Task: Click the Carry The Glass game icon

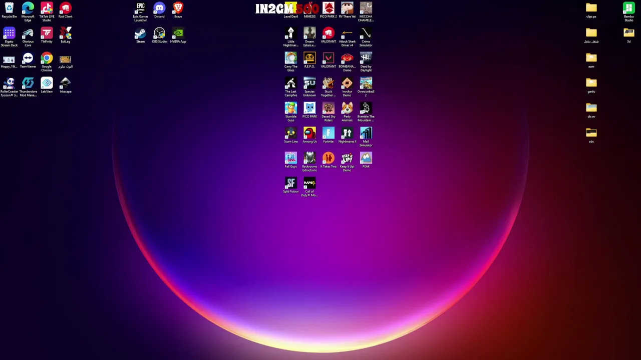Action: [x=291, y=58]
